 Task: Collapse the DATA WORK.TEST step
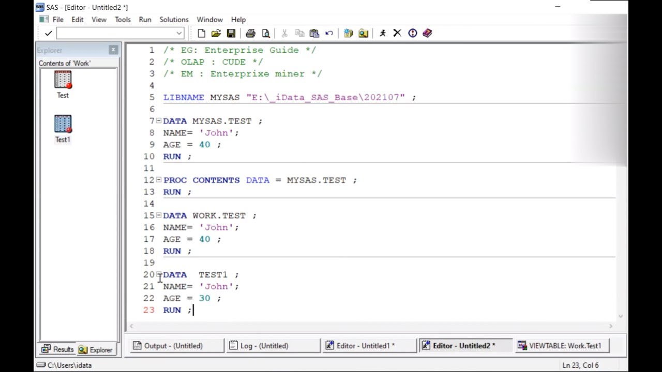click(159, 215)
